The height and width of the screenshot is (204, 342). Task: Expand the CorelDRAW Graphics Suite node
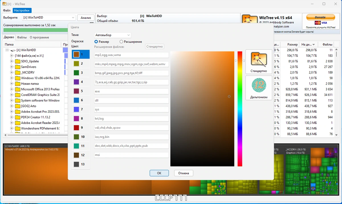coord(12,95)
